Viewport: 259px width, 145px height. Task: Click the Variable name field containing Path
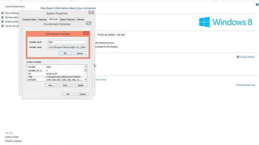pos(67,42)
